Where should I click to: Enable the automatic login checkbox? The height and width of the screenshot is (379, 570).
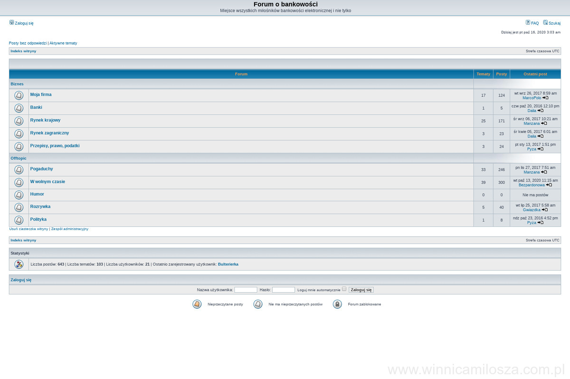(x=344, y=289)
